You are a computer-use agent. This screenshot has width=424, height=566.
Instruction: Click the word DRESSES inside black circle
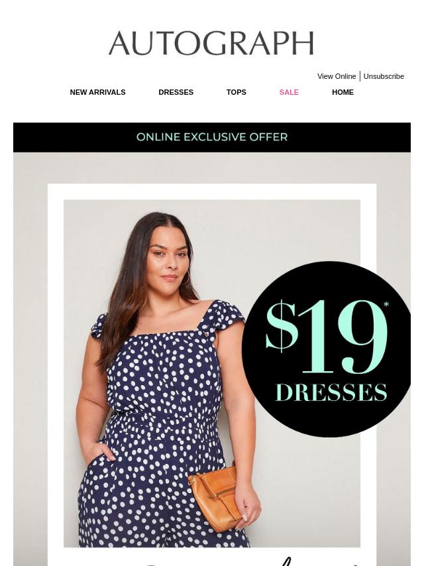click(x=331, y=392)
